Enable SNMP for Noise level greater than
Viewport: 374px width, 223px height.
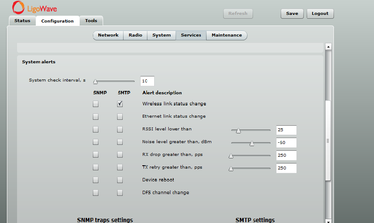(x=96, y=142)
